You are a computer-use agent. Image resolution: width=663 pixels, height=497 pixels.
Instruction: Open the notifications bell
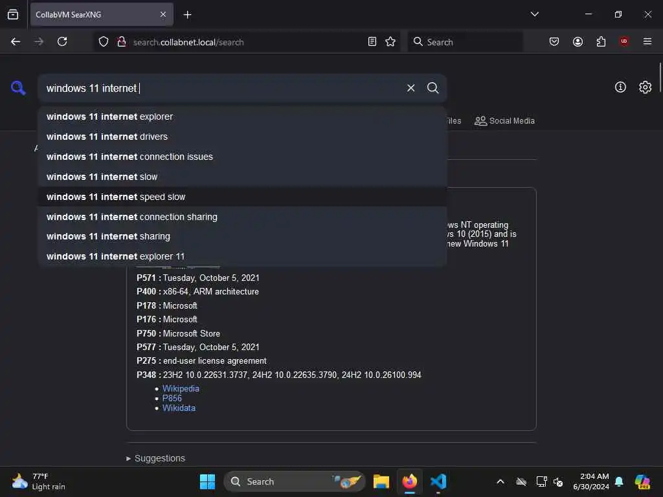pyautogui.click(x=618, y=481)
